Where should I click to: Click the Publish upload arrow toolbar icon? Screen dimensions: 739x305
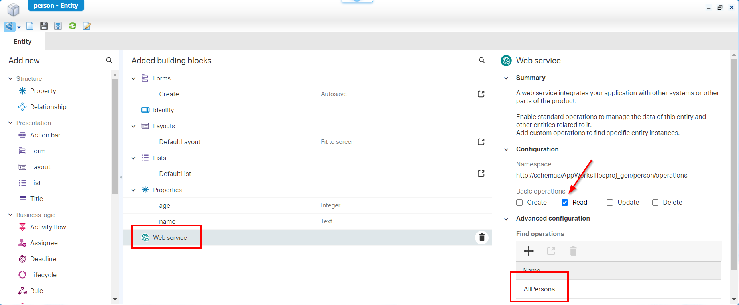click(58, 26)
